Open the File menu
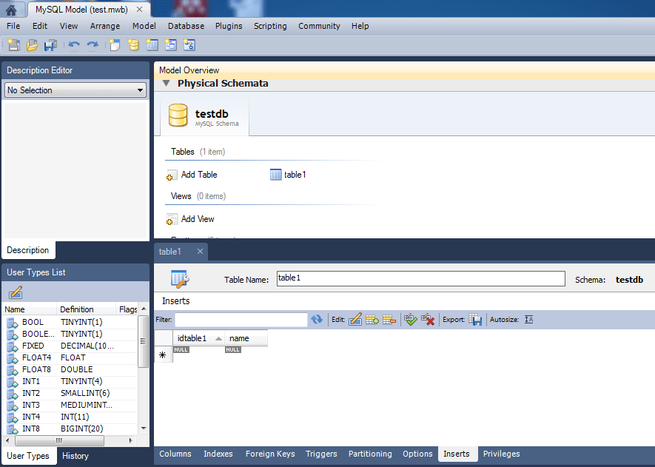Viewport: 655px width, 467px height. pyautogui.click(x=13, y=26)
